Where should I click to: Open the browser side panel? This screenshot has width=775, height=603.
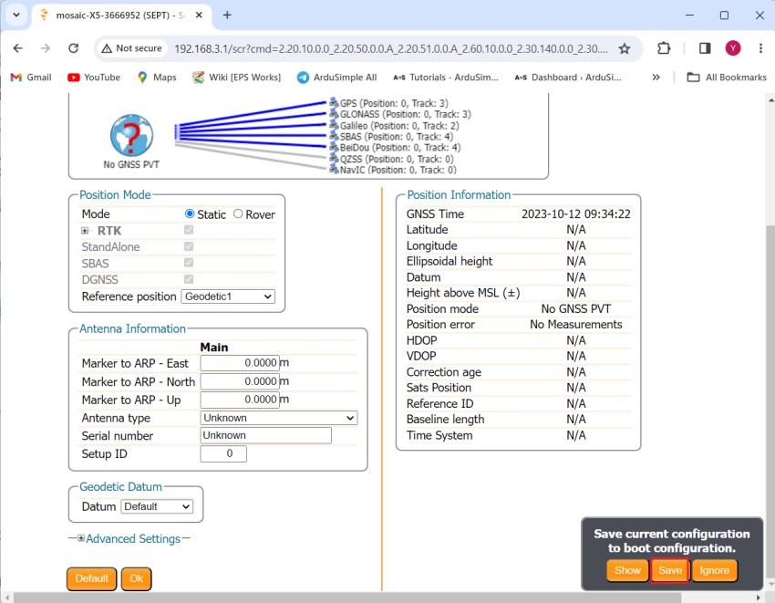tap(705, 48)
